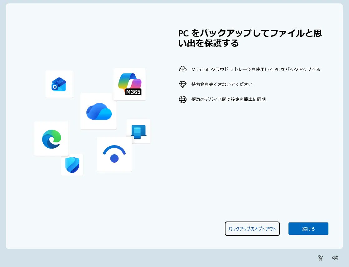Click the 続ける button
The image size is (349, 267).
click(308, 229)
